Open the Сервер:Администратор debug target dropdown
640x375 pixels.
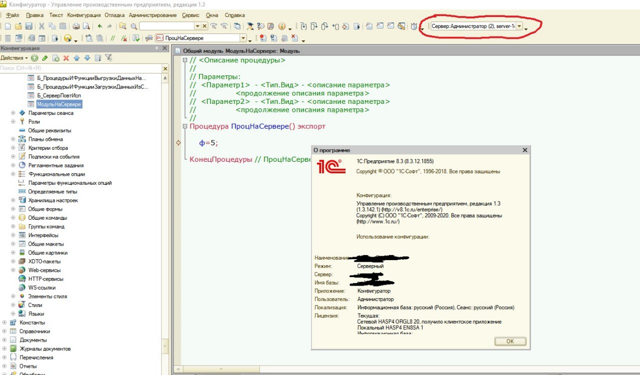click(x=519, y=26)
